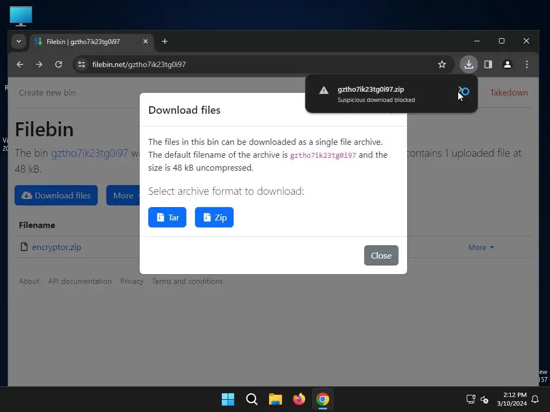Click pink gztho7ik23tg0i97 filename in dialog
This screenshot has width=550, height=412.
click(x=323, y=155)
